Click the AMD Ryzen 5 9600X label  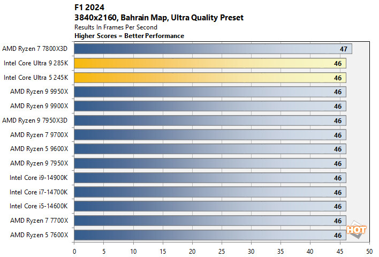[39, 149]
